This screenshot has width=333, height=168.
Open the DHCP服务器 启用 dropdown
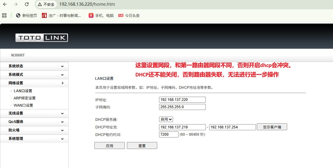[x=166, y=119]
